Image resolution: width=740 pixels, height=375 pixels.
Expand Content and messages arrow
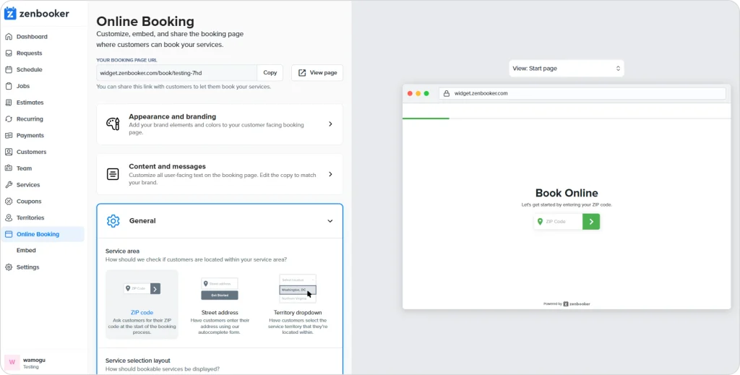pos(330,174)
